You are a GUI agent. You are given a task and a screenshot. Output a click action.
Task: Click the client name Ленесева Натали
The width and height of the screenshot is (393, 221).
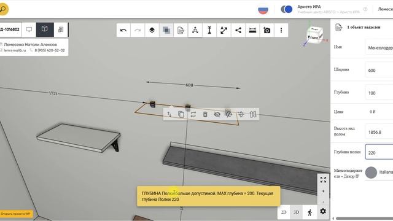[x=30, y=45]
